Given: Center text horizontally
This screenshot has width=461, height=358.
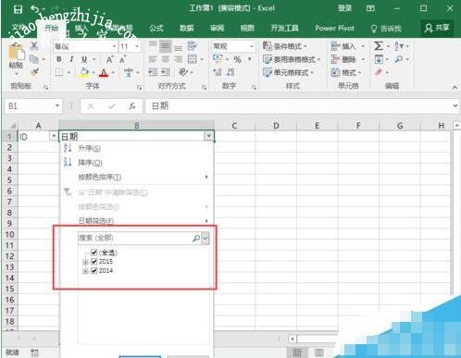Looking at the screenshot, I should click(x=166, y=59).
